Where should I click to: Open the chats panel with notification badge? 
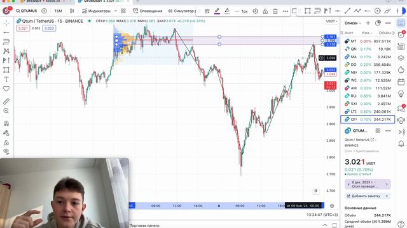click(x=401, y=108)
